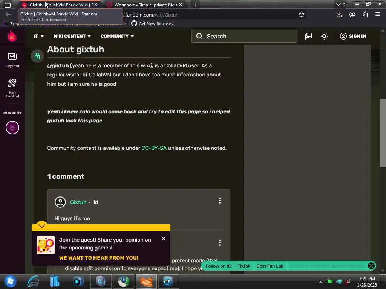Viewport: 386px width, 289px height.
Task: Close the green social links bar
Action: click(371, 266)
